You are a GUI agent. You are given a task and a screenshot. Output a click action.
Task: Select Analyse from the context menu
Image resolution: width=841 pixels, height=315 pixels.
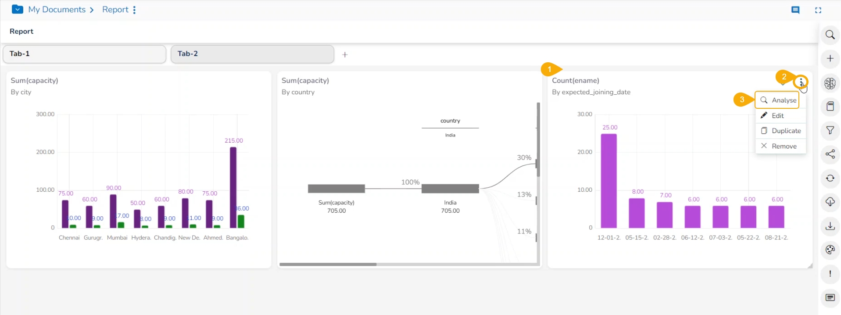point(778,100)
